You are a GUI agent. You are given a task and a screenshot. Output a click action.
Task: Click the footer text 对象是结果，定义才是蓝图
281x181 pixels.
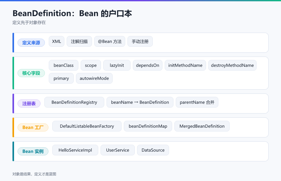click(x=34, y=174)
